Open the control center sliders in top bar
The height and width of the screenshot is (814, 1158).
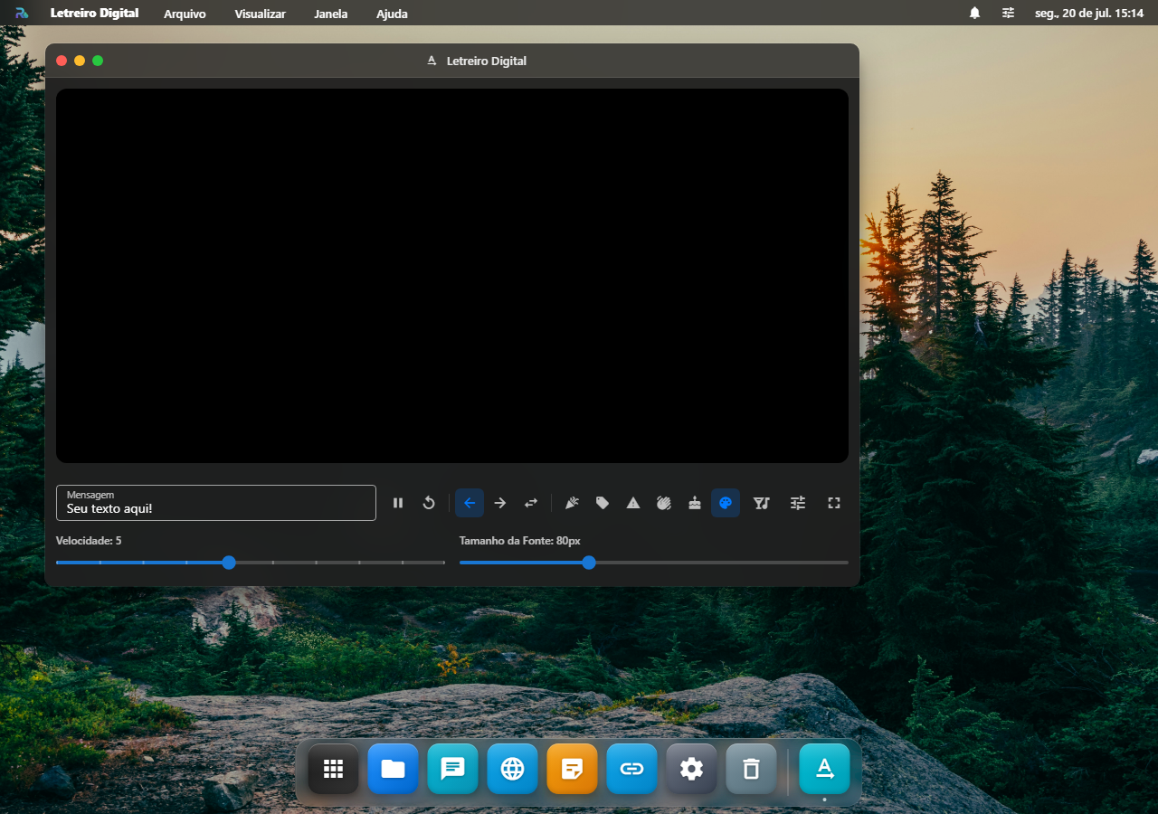1008,14
